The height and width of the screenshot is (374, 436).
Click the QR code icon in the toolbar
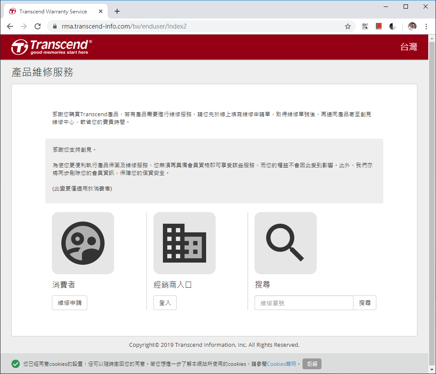(365, 26)
